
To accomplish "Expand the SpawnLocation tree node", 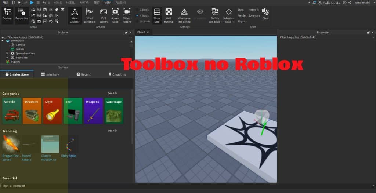I will [x=7, y=53].
